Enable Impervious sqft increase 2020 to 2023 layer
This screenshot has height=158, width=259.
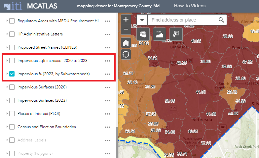(x=12, y=61)
